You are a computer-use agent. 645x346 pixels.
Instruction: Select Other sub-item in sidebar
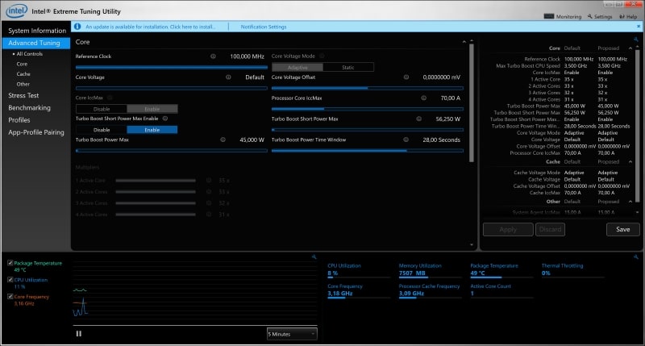click(x=23, y=85)
